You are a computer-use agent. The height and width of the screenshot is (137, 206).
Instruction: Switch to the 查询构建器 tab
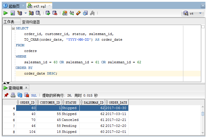[31, 22]
